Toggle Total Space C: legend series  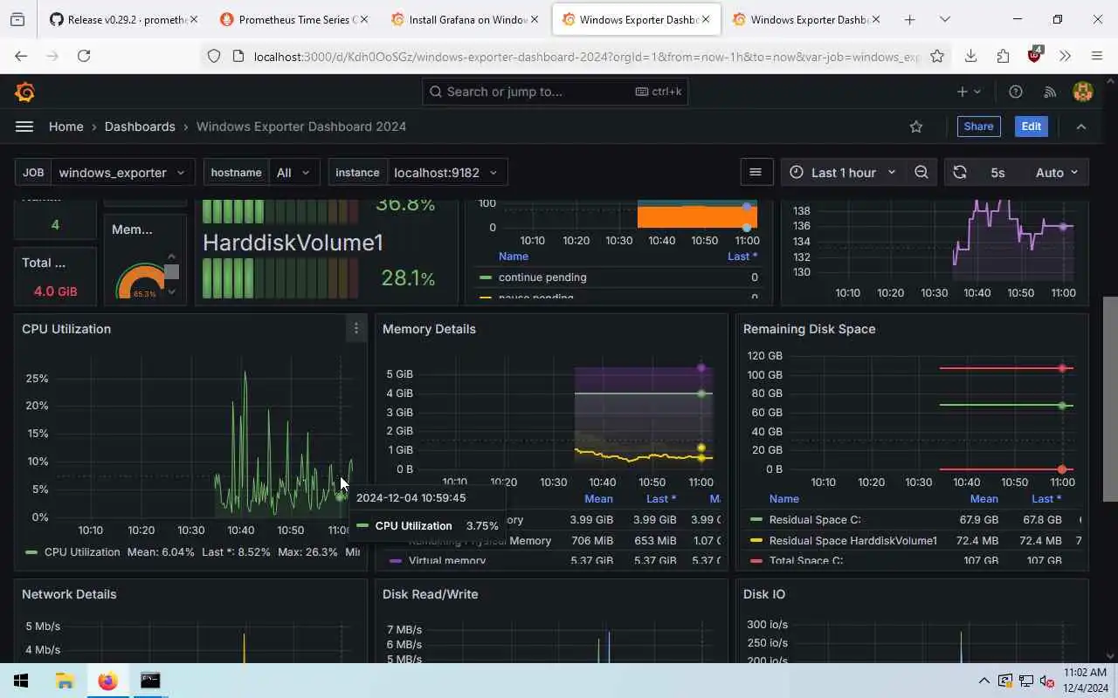[806, 561]
